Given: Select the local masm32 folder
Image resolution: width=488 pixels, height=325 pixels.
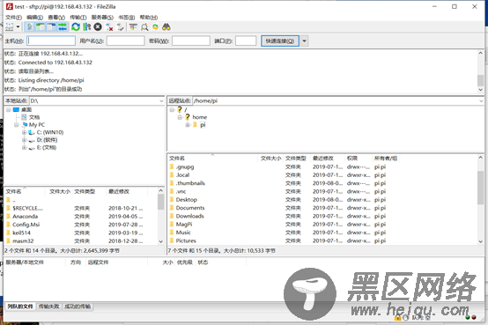Looking at the screenshot, I should [x=23, y=241].
